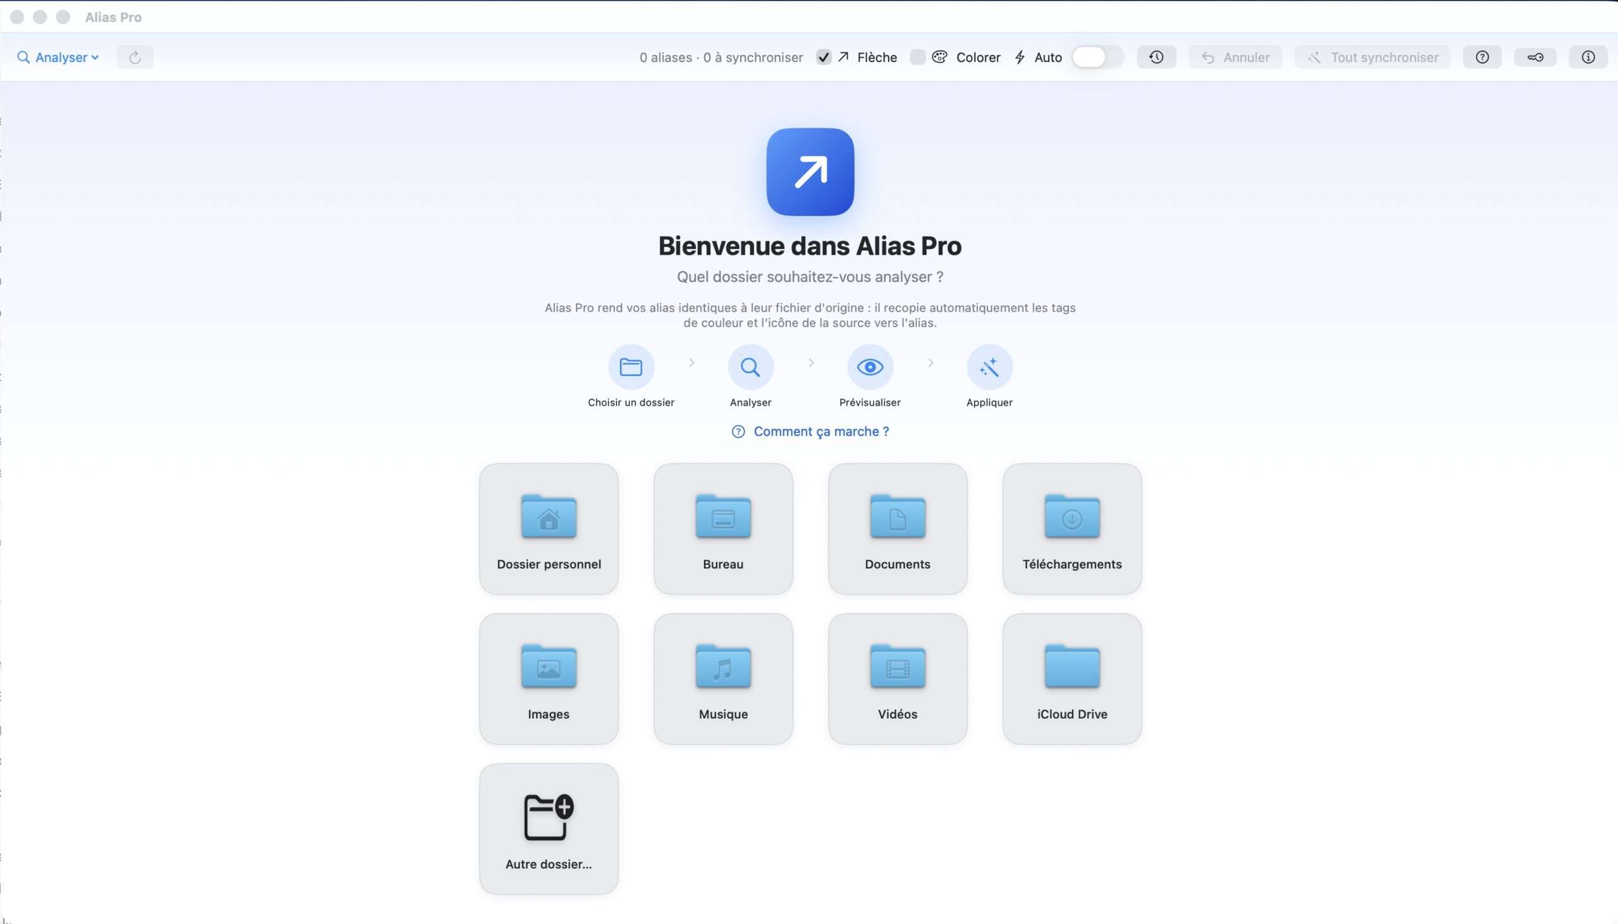Click the Appliquer magic wand icon

click(x=989, y=367)
